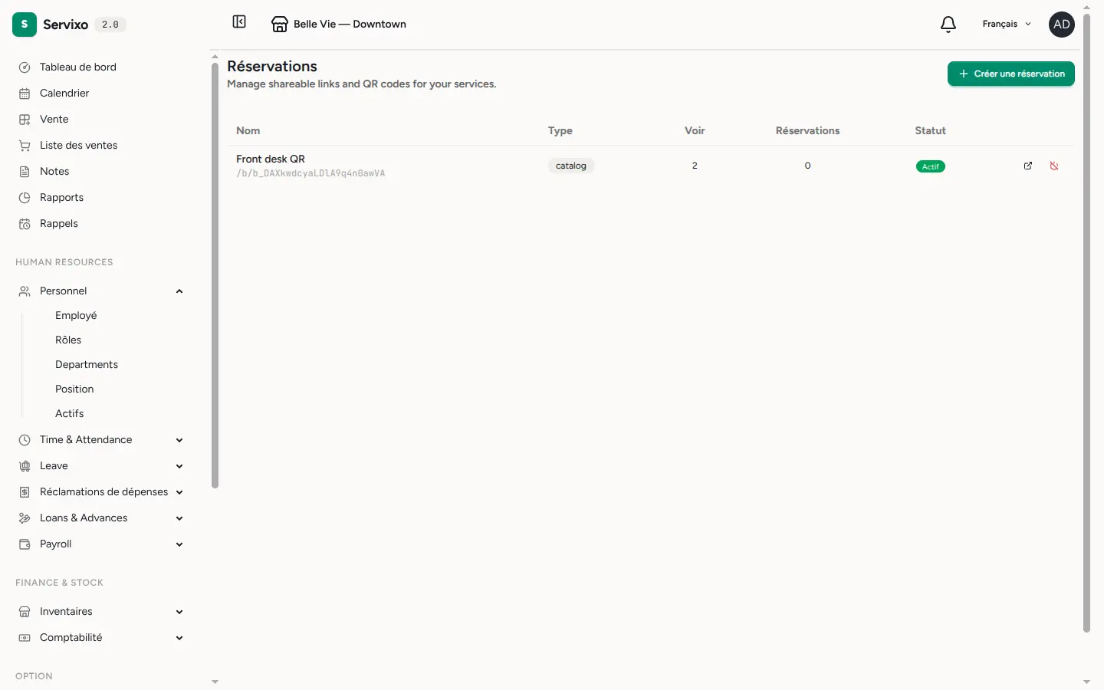Click the sidebar vertical scrollbar

(215, 274)
